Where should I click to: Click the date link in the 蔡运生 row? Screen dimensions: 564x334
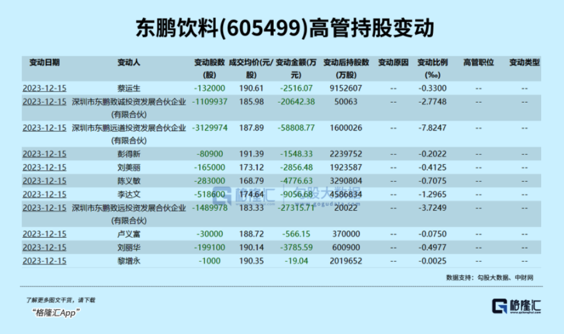(x=44, y=89)
